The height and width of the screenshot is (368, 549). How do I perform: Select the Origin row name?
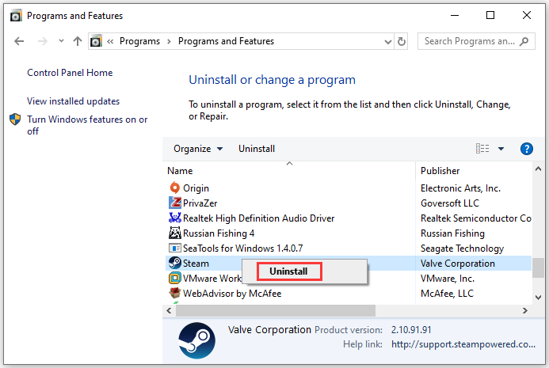pos(196,188)
